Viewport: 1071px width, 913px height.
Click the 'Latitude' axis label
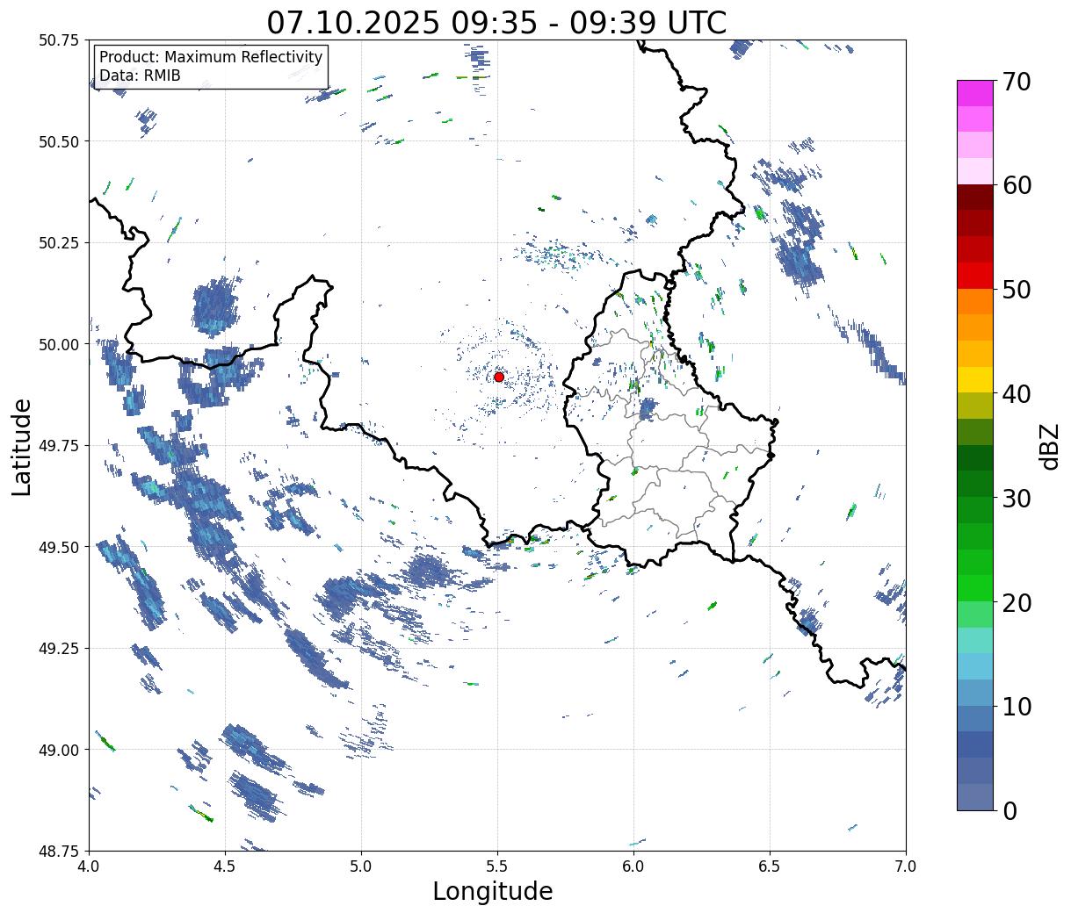click(22, 446)
